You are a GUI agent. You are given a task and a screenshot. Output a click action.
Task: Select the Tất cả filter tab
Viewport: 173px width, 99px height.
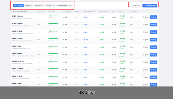[18, 6]
